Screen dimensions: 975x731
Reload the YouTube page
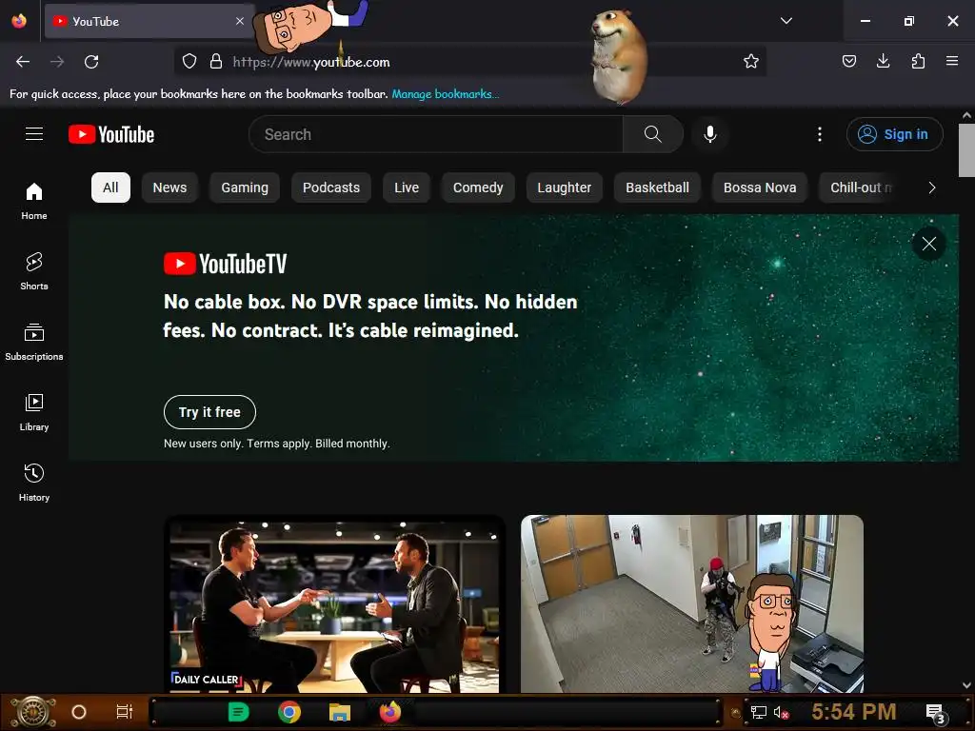pyautogui.click(x=91, y=62)
